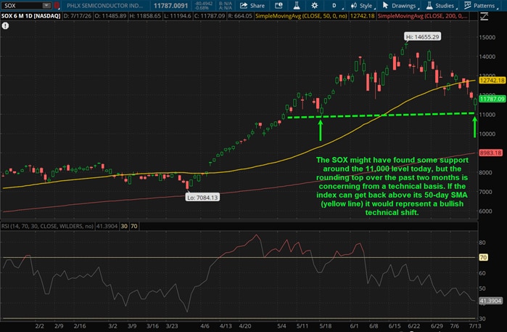Screen dimensions: 507x332
Task: Click the 15000 price axis label
Action: pyautogui.click(x=487, y=37)
